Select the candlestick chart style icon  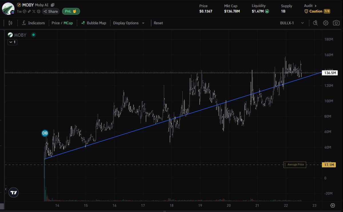pos(10,23)
